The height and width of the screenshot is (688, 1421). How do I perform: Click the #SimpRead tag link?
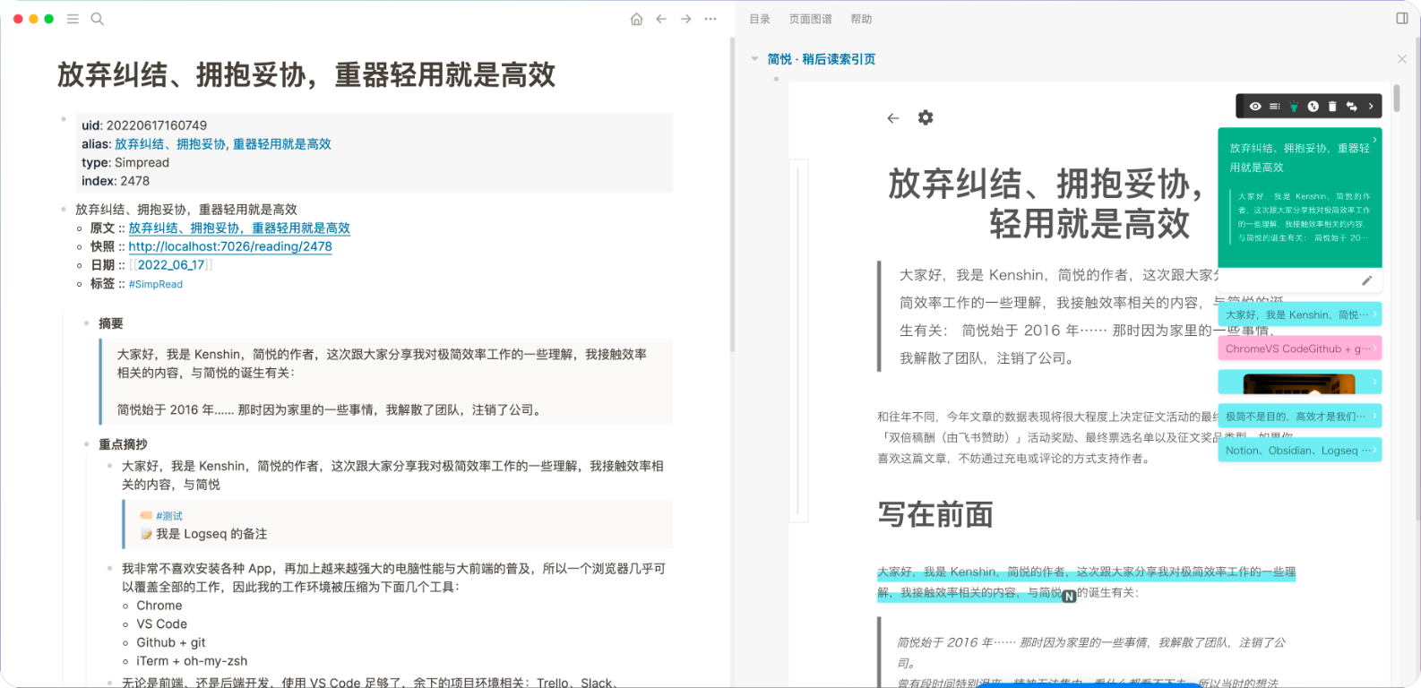(x=156, y=284)
